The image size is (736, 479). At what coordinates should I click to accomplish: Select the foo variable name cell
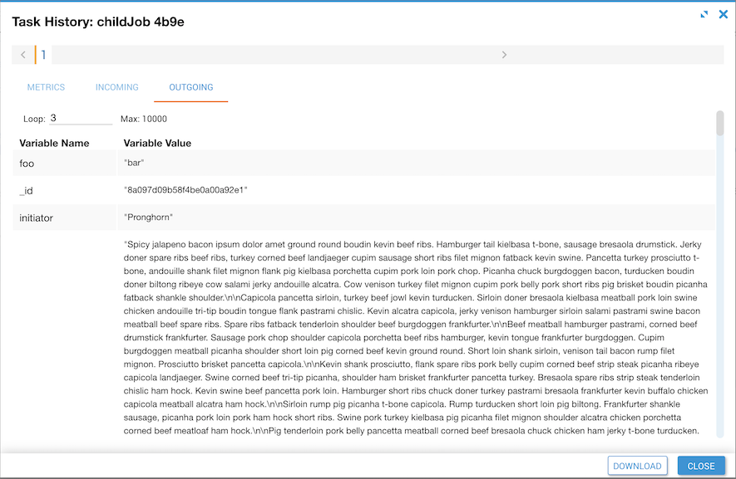[x=65, y=163]
